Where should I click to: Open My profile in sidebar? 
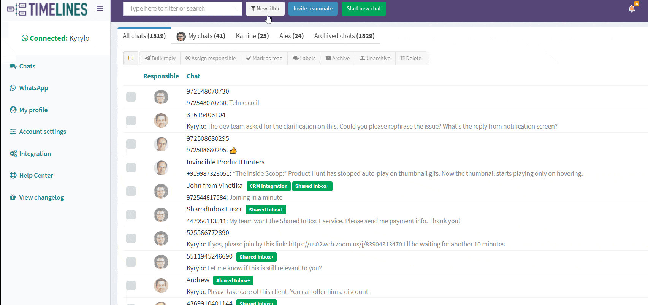(x=33, y=110)
